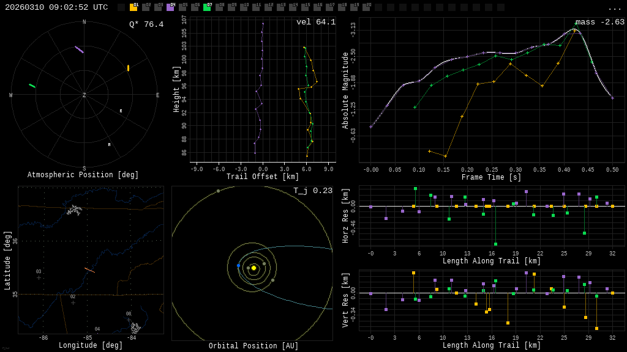Image resolution: width=627 pixels, height=352 pixels.
Task: Click the purple station 04 indicator
Action: pyautogui.click(x=170, y=7)
